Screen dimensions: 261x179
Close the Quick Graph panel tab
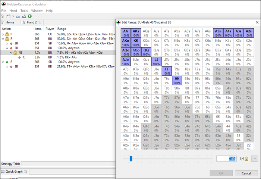point(26,171)
